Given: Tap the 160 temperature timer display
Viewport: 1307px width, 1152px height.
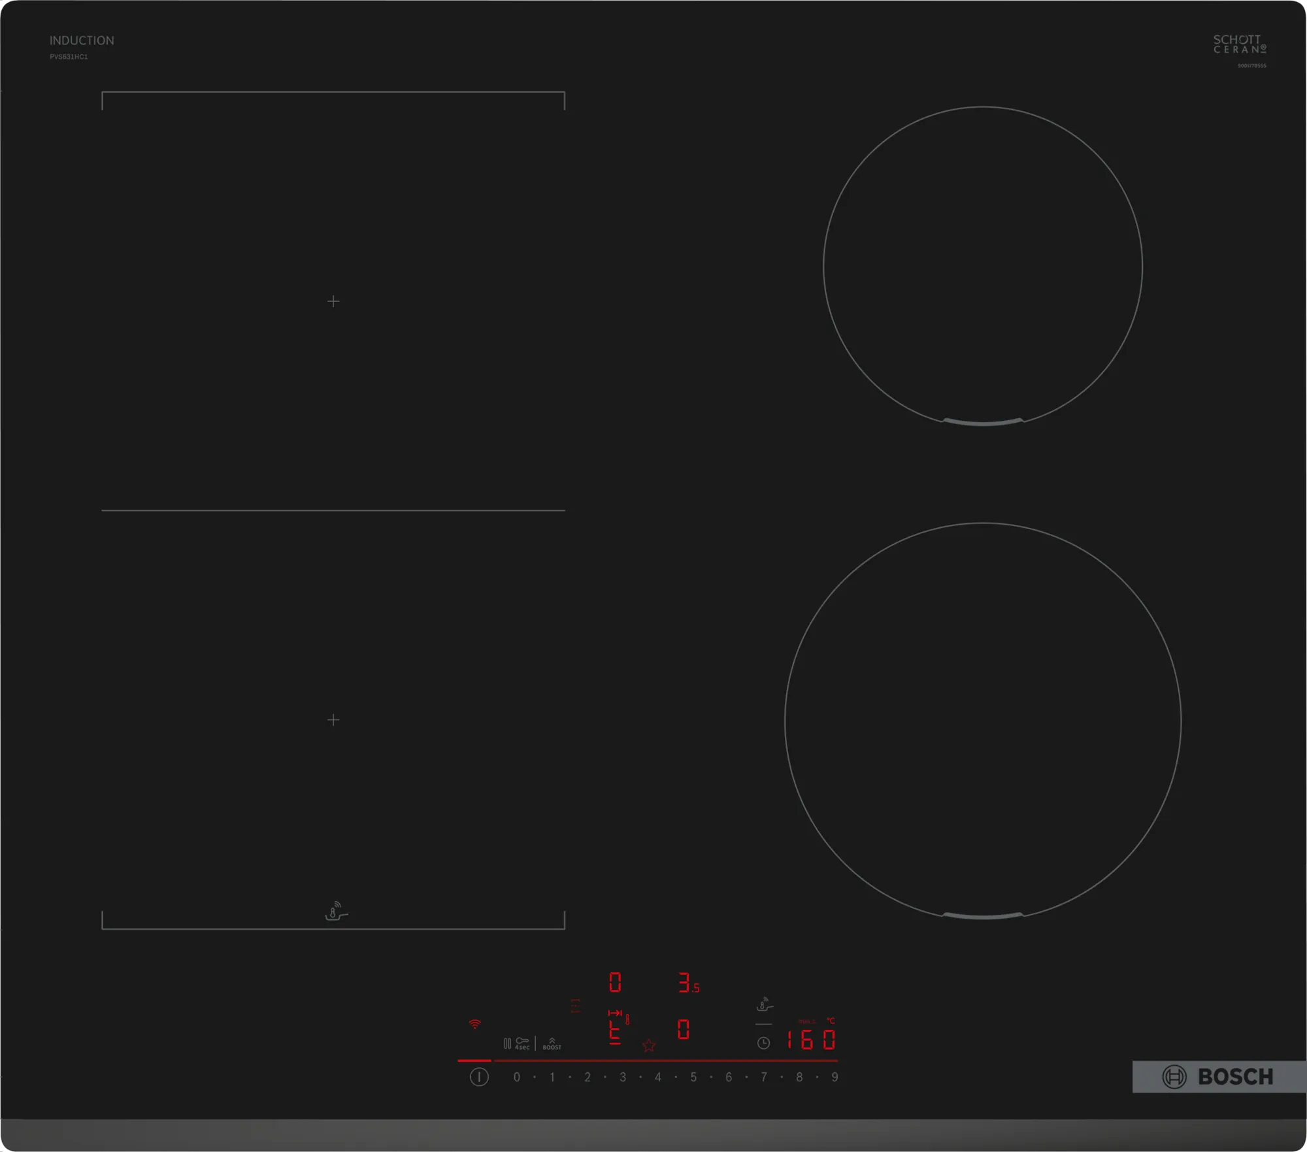Looking at the screenshot, I should pos(811,1040).
